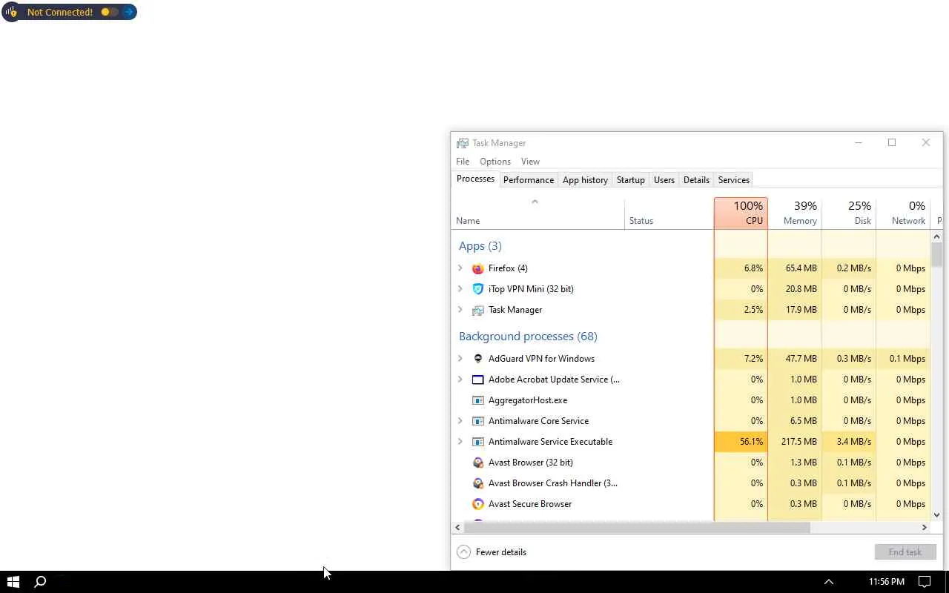The width and height of the screenshot is (949, 593).
Task: Open the Services tab
Action: click(x=734, y=180)
